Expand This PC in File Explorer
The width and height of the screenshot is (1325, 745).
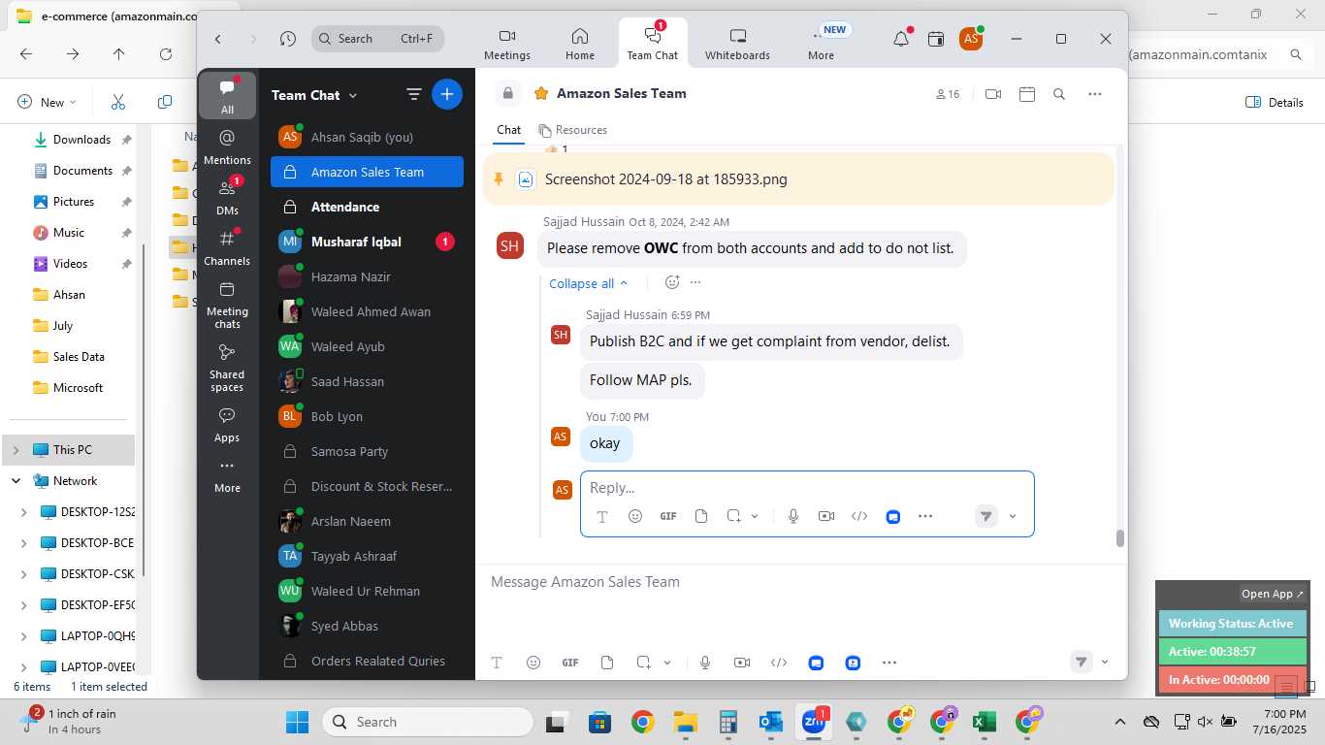(16, 449)
